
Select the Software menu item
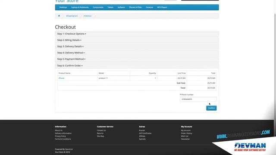pyautogui.click(x=121, y=7)
